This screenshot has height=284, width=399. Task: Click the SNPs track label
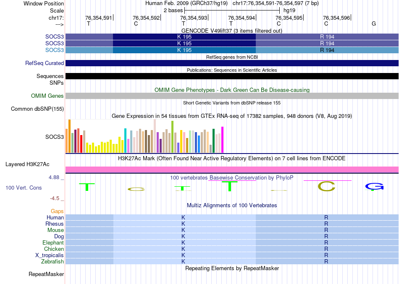pyautogui.click(x=57, y=83)
